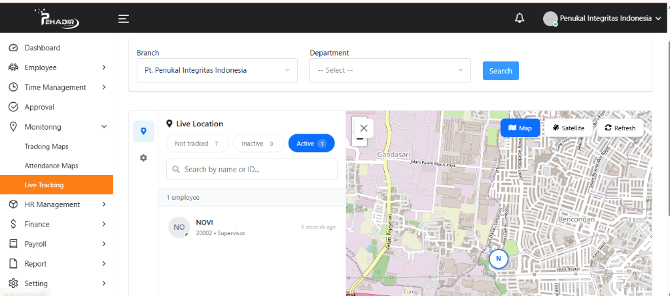Viewport: 670px width, 296px height.
Task: Click the "6 seconds ago" timestamp
Action: coord(319,227)
